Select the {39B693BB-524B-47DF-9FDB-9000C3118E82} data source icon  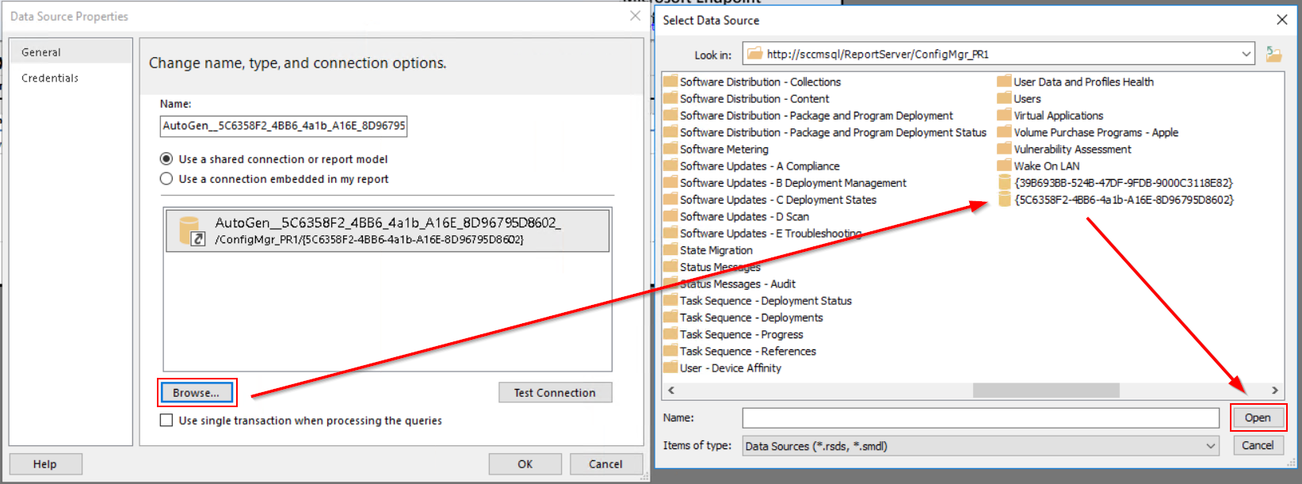[1004, 183]
